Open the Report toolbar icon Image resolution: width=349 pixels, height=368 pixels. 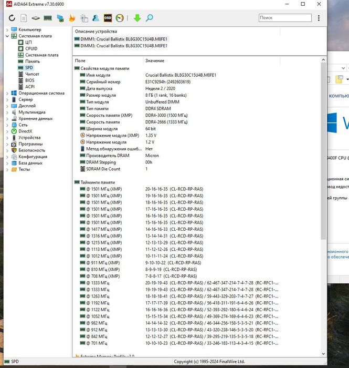[24, 18]
